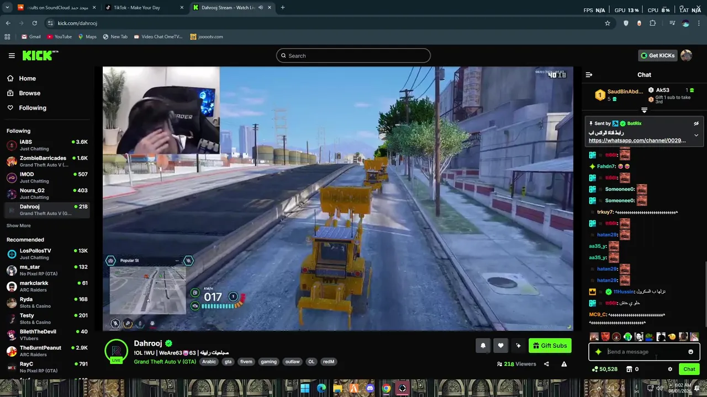Click the KICK logo
The image size is (707, 397).
point(40,55)
